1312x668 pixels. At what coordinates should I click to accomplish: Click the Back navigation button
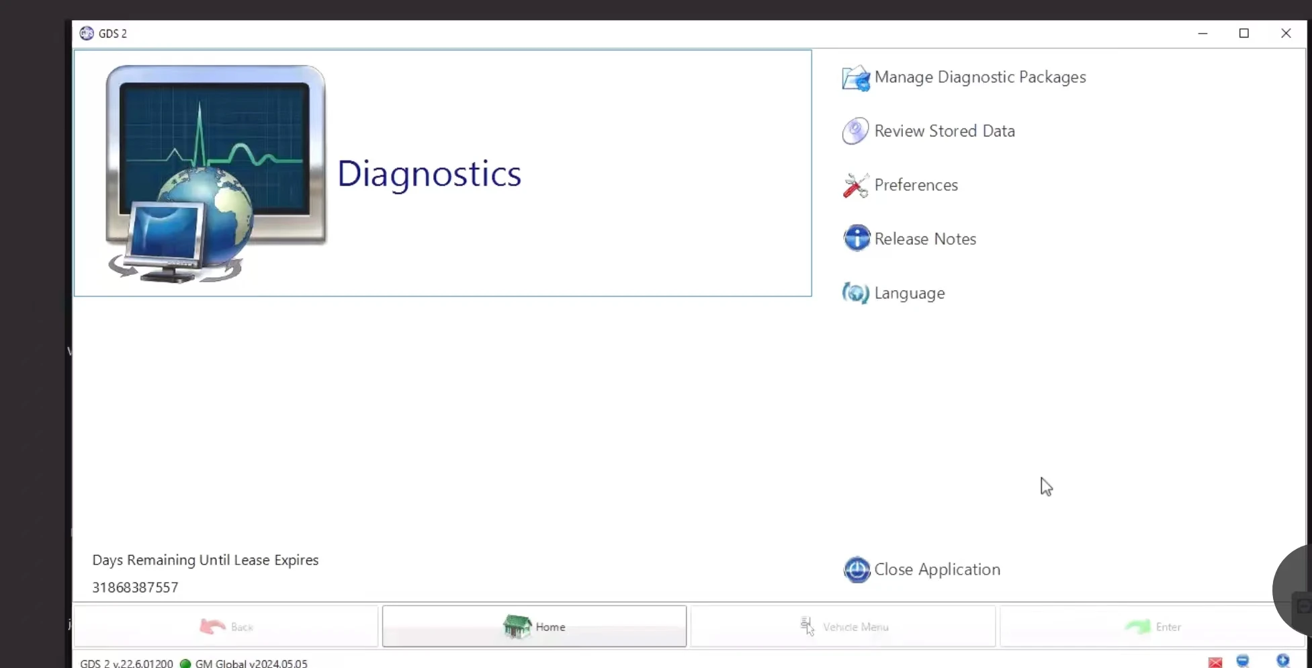click(226, 626)
